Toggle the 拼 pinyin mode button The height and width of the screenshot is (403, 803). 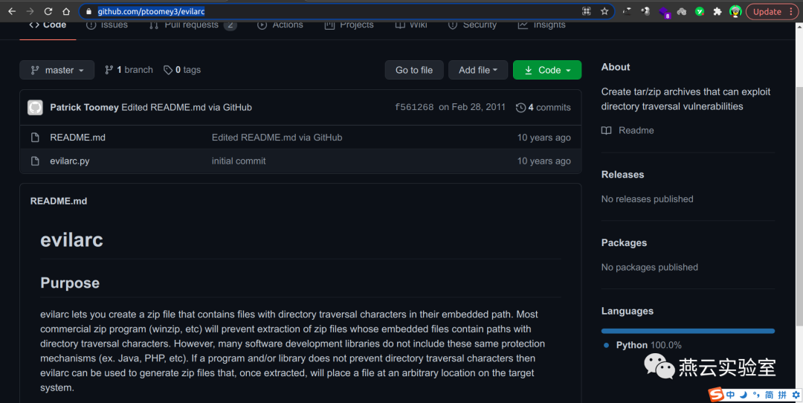click(x=782, y=395)
